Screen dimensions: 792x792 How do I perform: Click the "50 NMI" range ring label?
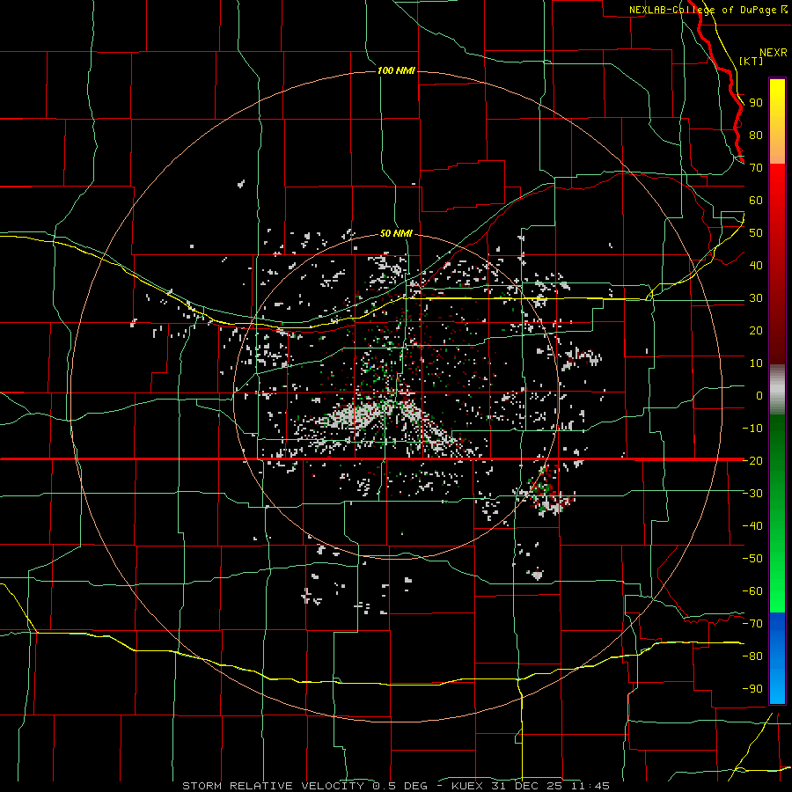tap(396, 233)
